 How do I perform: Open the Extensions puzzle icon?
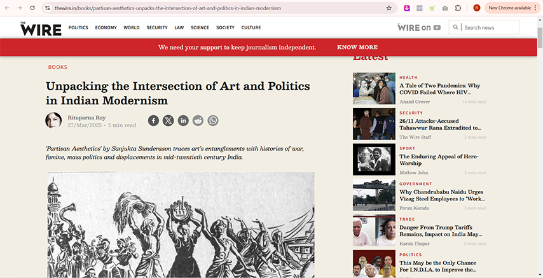458,8
